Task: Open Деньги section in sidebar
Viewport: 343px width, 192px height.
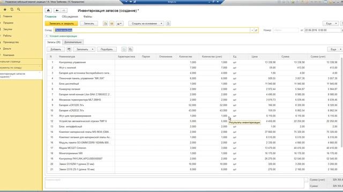Action: 7,49
